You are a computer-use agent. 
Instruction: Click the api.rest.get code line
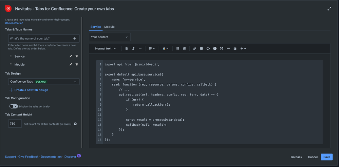coord(168,95)
